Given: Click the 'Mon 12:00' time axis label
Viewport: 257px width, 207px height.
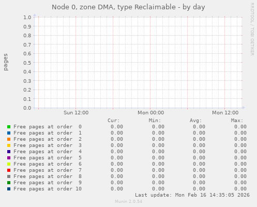Looking at the screenshot, I should (225, 113).
